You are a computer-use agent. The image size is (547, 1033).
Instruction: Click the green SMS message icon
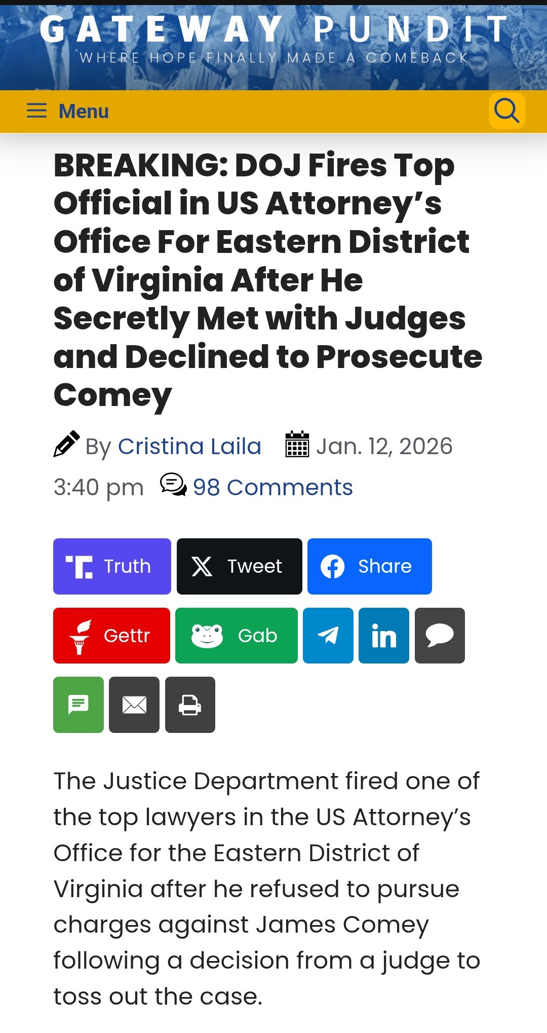point(79,705)
